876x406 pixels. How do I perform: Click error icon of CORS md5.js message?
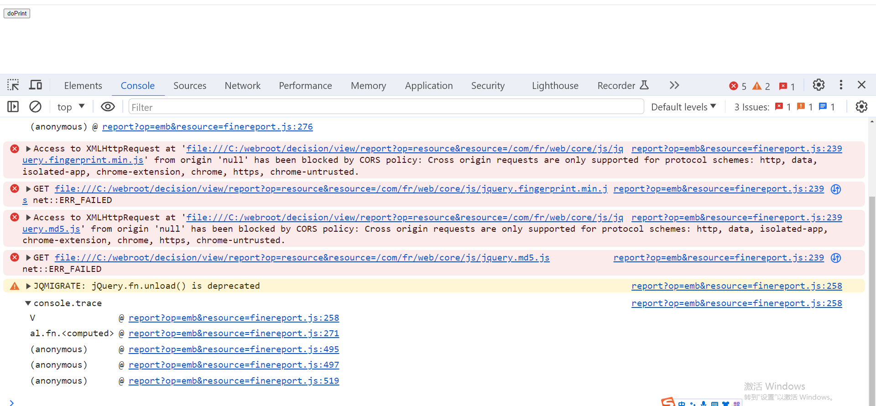(x=15, y=217)
